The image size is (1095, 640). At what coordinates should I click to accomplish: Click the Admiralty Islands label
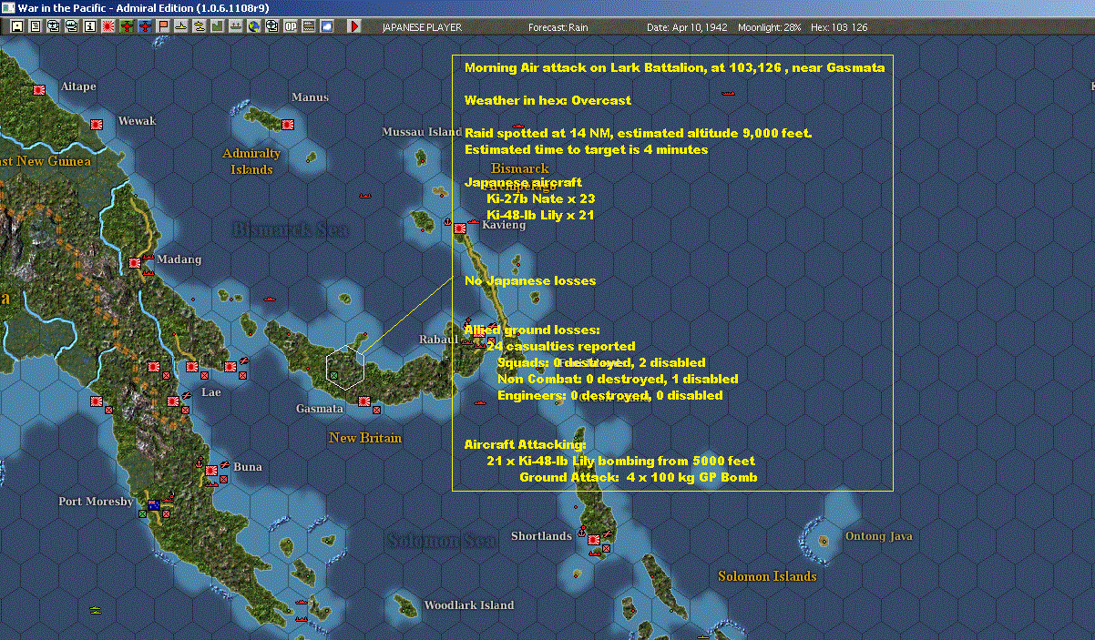point(251,161)
